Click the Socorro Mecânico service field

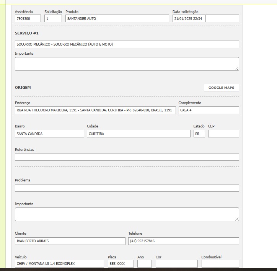(127, 44)
